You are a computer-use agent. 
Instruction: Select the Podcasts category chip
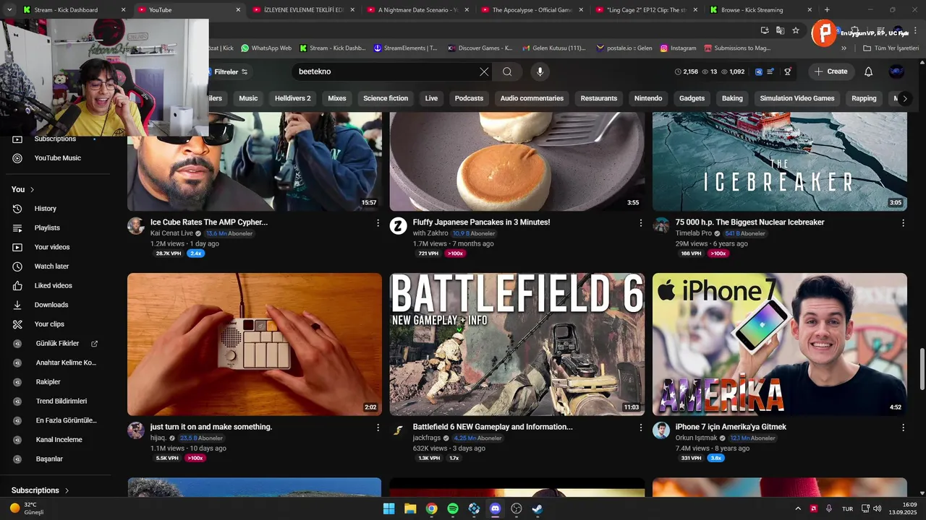[x=469, y=98]
